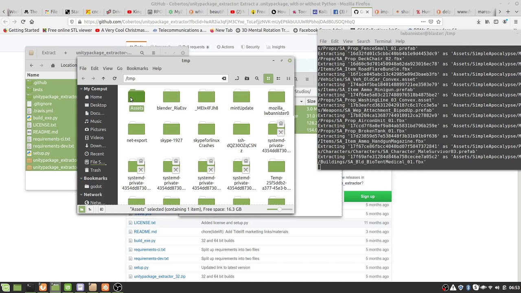Open LICENSE.txt link on GitHub page

[x=144, y=223]
